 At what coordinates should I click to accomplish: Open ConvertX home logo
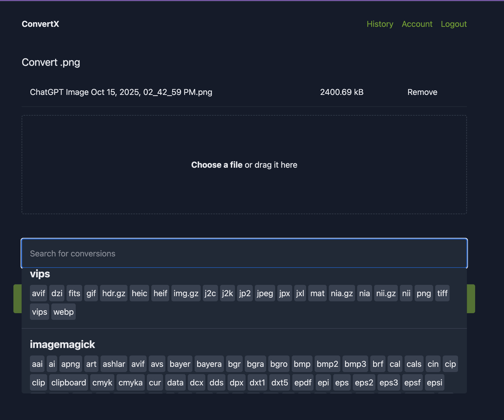coord(40,24)
